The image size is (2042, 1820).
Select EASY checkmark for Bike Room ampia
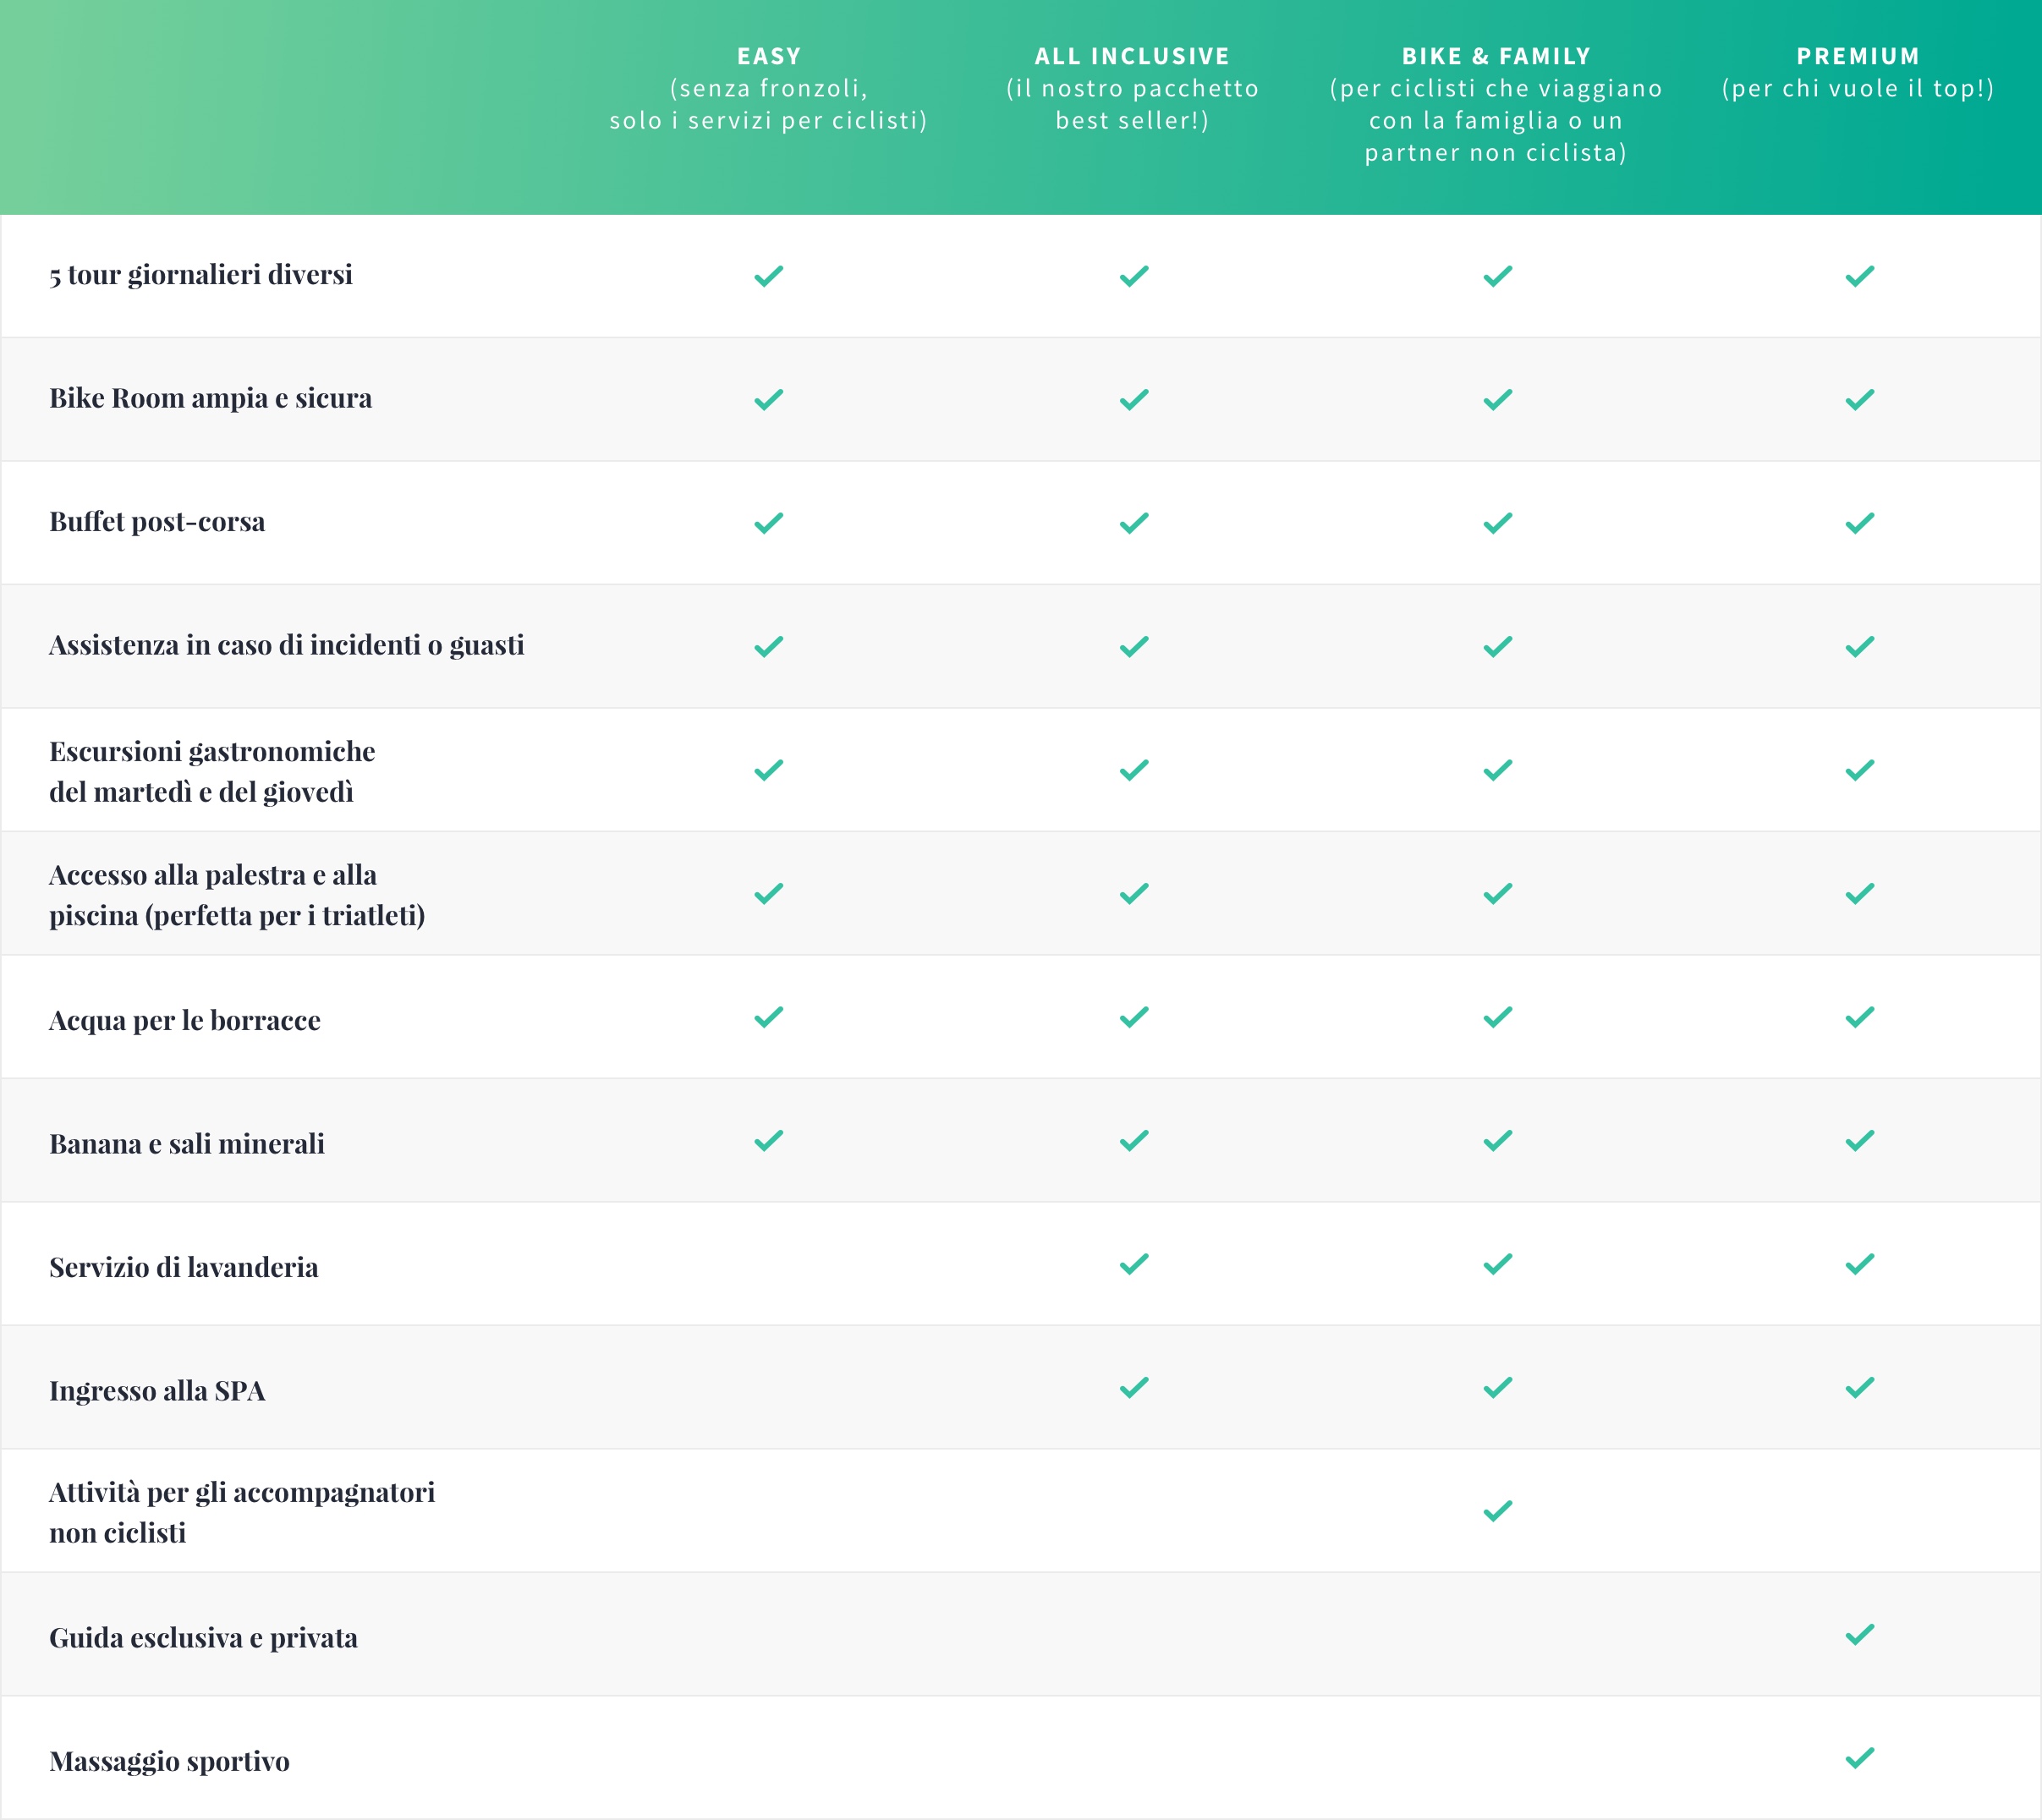tap(768, 400)
